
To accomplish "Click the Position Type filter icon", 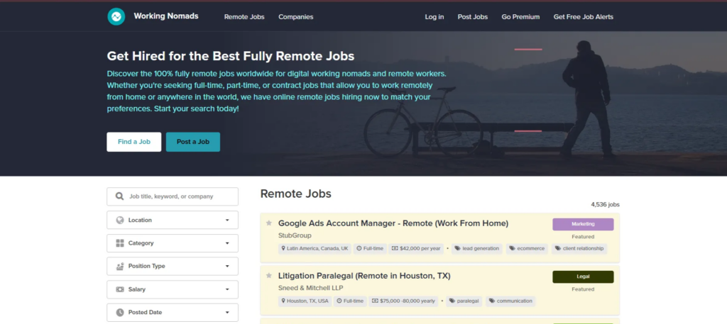I will tap(120, 267).
